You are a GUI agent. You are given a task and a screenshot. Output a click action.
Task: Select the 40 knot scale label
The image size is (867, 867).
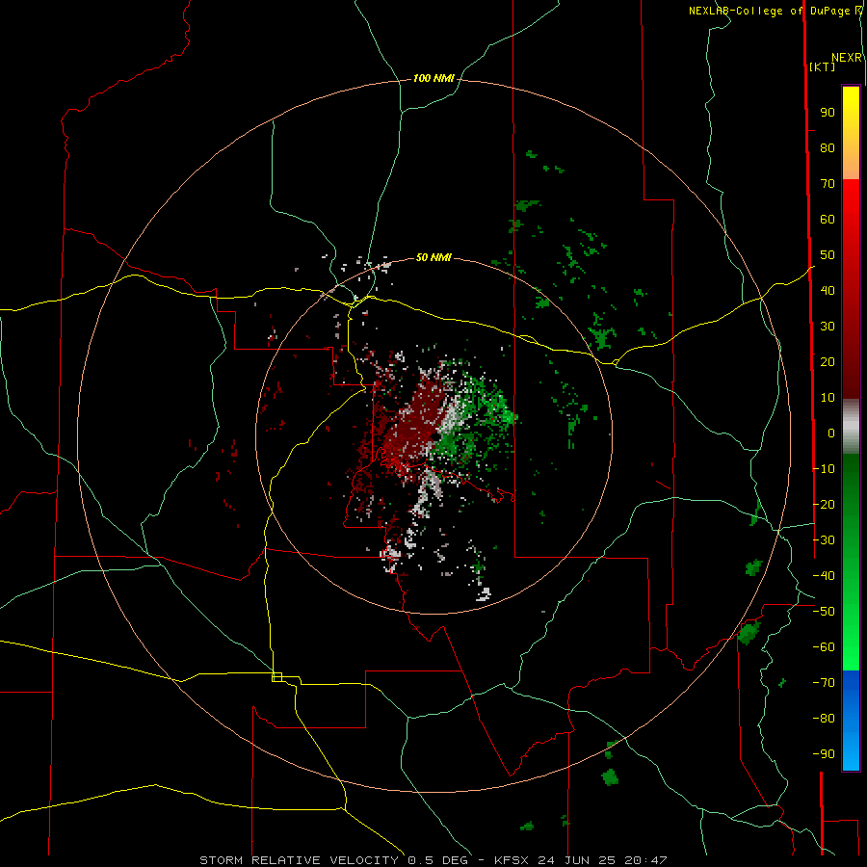pyautogui.click(x=828, y=291)
